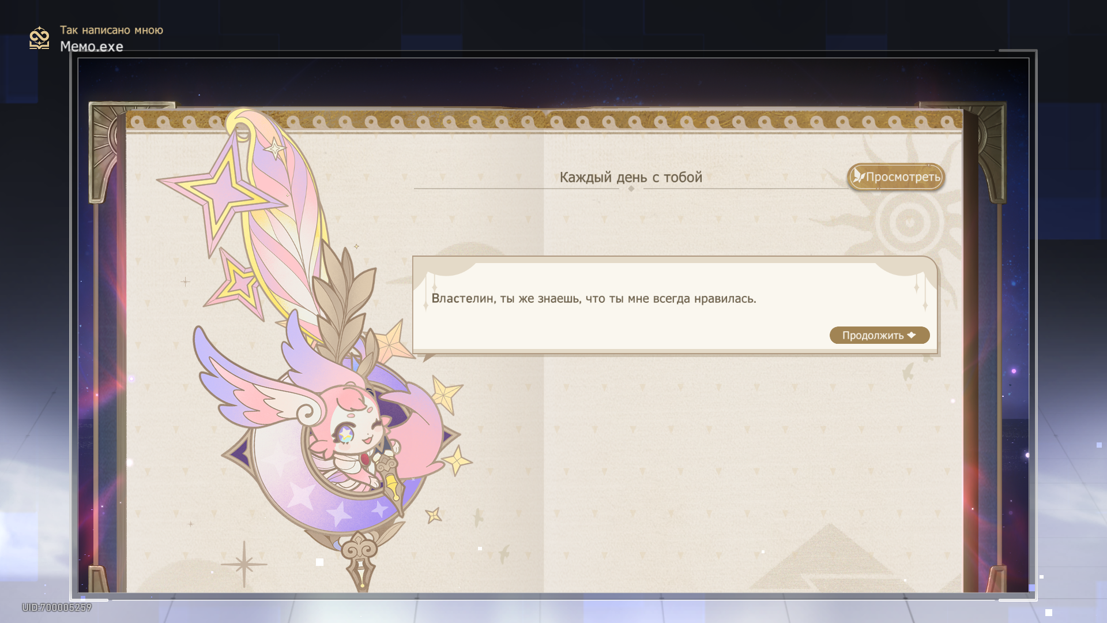Click the UID number text
1107x623 pixels.
[57, 607]
